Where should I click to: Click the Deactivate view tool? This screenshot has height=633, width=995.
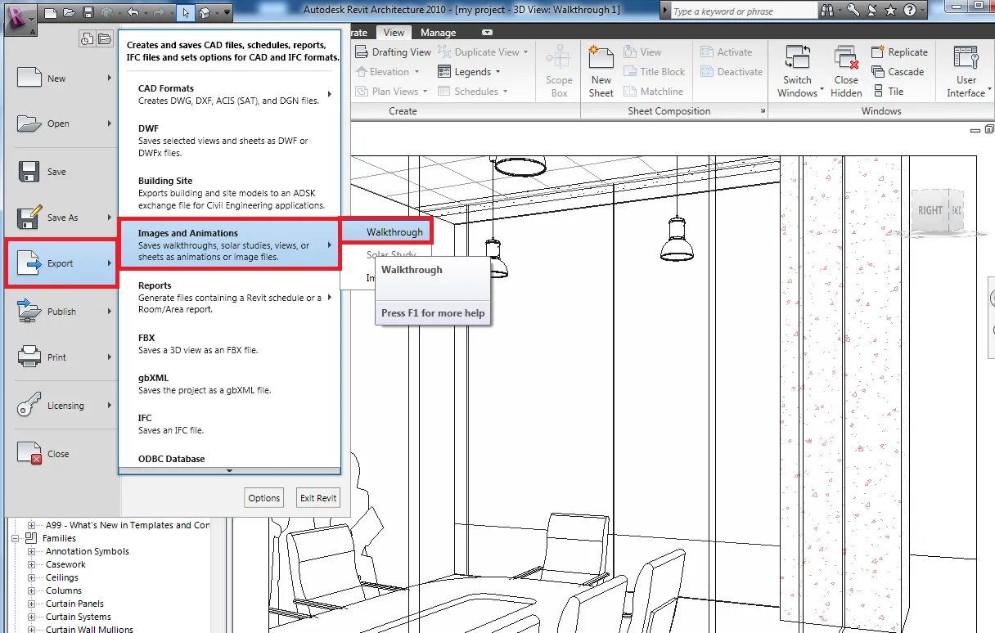pos(732,72)
